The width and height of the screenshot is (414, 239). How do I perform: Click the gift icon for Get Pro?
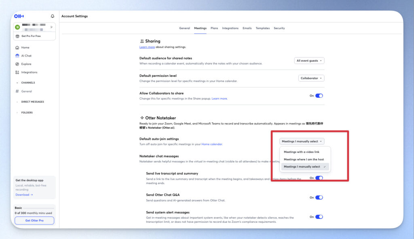click(17, 36)
